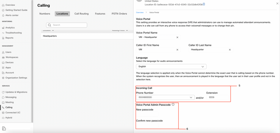Go to Troubleshooting in sidebar

[x=13, y=33]
